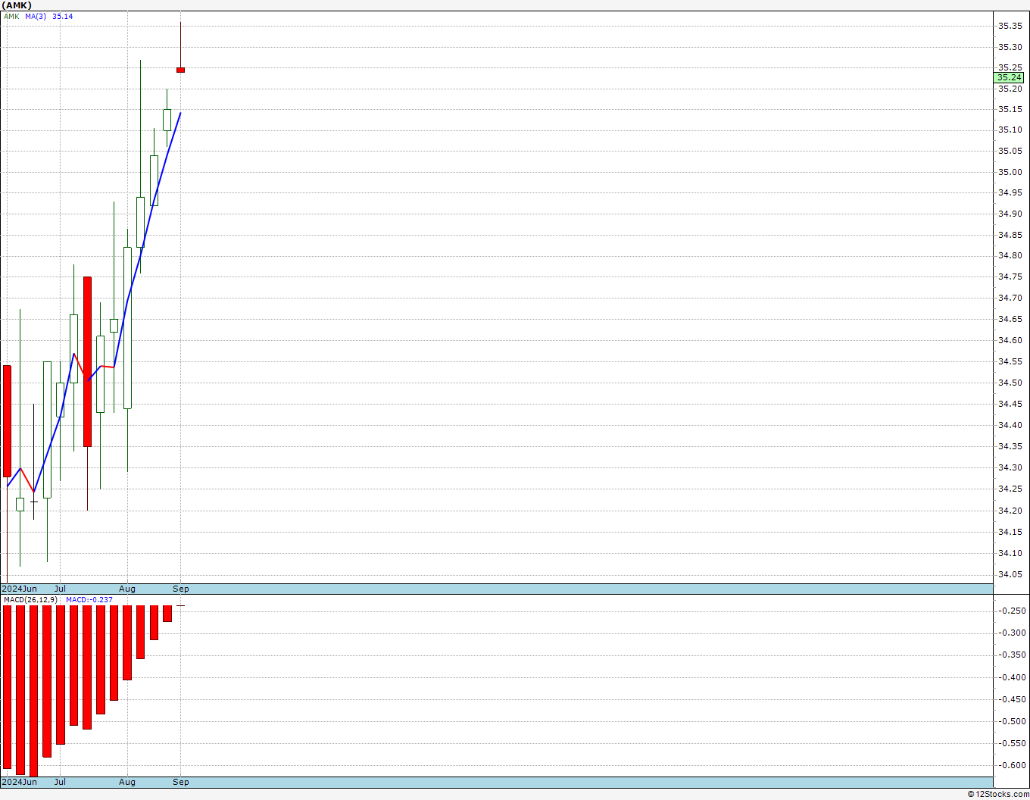Select the -0.250 MACD axis label
This screenshot has width=1030, height=800.
(1011, 611)
